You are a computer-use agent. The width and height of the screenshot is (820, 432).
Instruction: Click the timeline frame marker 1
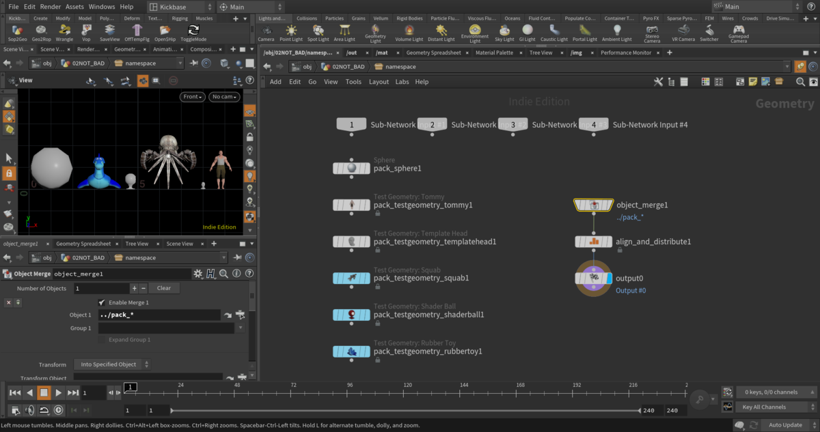click(x=130, y=387)
